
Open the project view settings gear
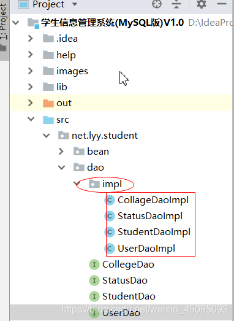point(202,4)
